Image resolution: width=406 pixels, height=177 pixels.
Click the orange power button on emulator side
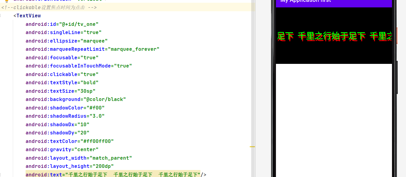(x=397, y=36)
